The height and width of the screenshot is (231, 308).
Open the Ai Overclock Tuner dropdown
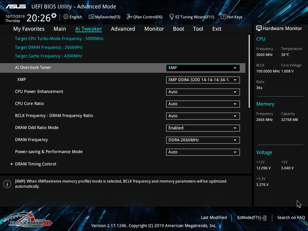pyautogui.click(x=203, y=68)
